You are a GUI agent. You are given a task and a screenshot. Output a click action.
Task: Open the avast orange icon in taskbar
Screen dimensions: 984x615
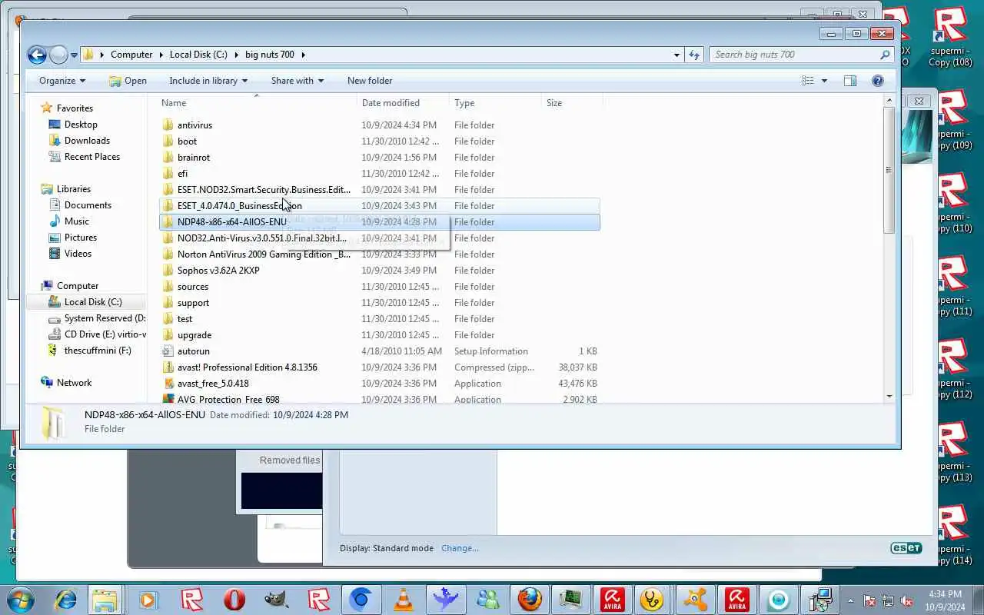pyautogui.click(x=696, y=600)
